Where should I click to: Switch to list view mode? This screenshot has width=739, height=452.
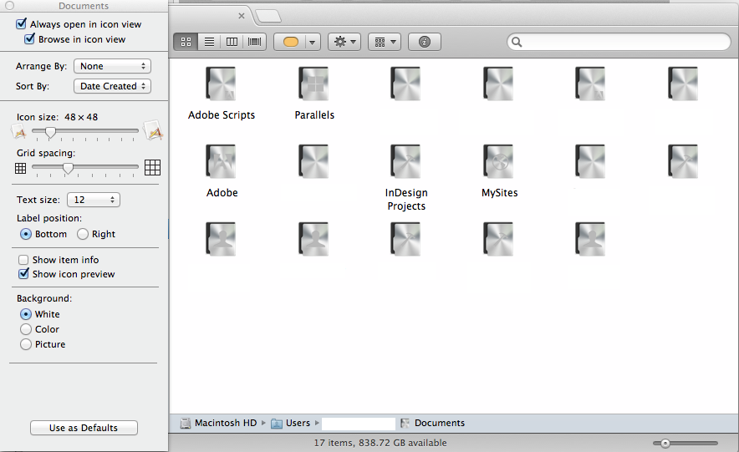tap(209, 42)
